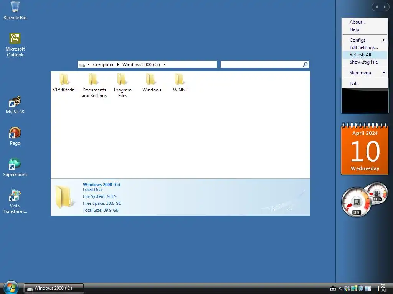
Task: Click the third blue system tray icon
Action: point(361,288)
